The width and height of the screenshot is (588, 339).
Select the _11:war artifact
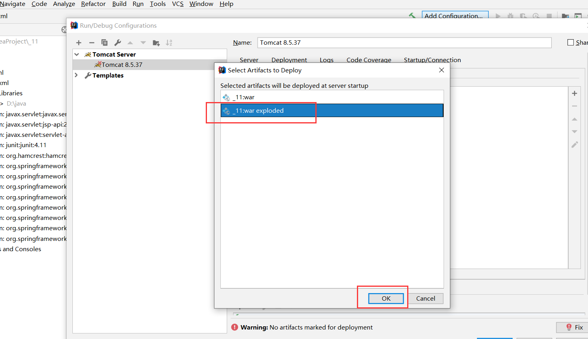(x=332, y=97)
